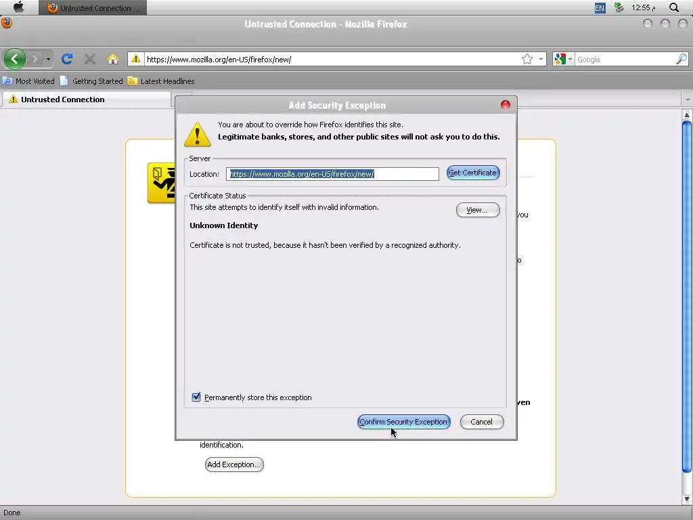Click the Apple menu icon
Screen dimensions: 693x520
pyautogui.click(x=18, y=7)
